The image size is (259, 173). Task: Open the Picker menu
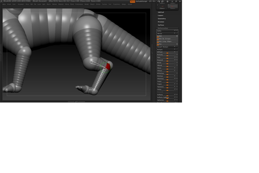(72, 4)
